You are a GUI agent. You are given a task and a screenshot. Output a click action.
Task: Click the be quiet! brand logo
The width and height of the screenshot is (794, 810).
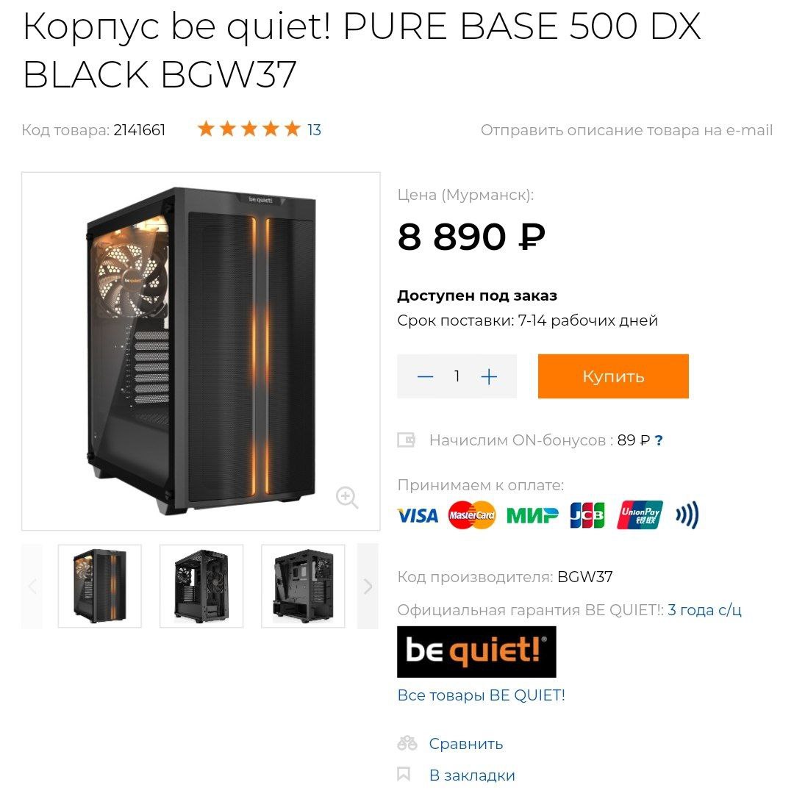click(476, 651)
